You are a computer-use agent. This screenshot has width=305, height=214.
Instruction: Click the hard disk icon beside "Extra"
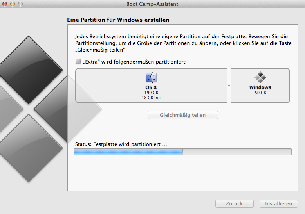click(78, 61)
